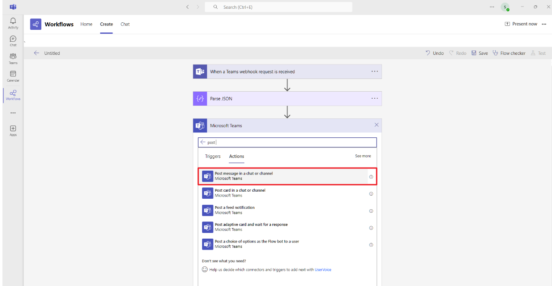Image resolution: width=552 pixels, height=286 pixels.
Task: Run the Flow checker
Action: (x=509, y=53)
